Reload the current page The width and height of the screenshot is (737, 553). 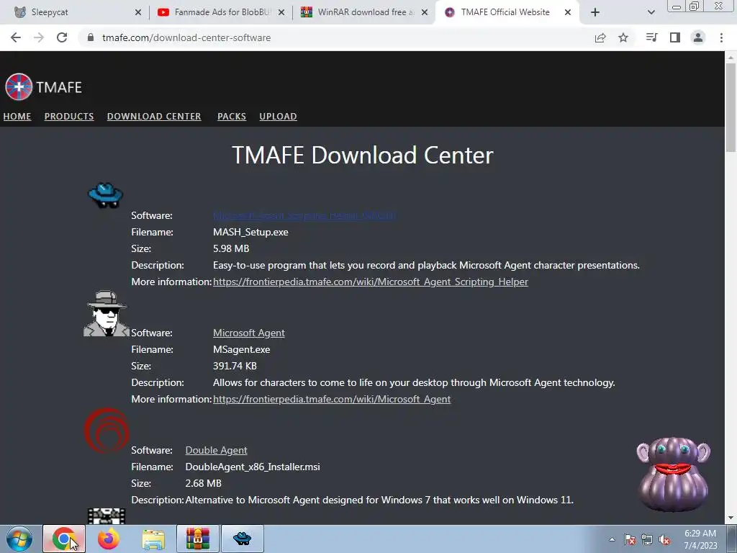click(x=62, y=37)
